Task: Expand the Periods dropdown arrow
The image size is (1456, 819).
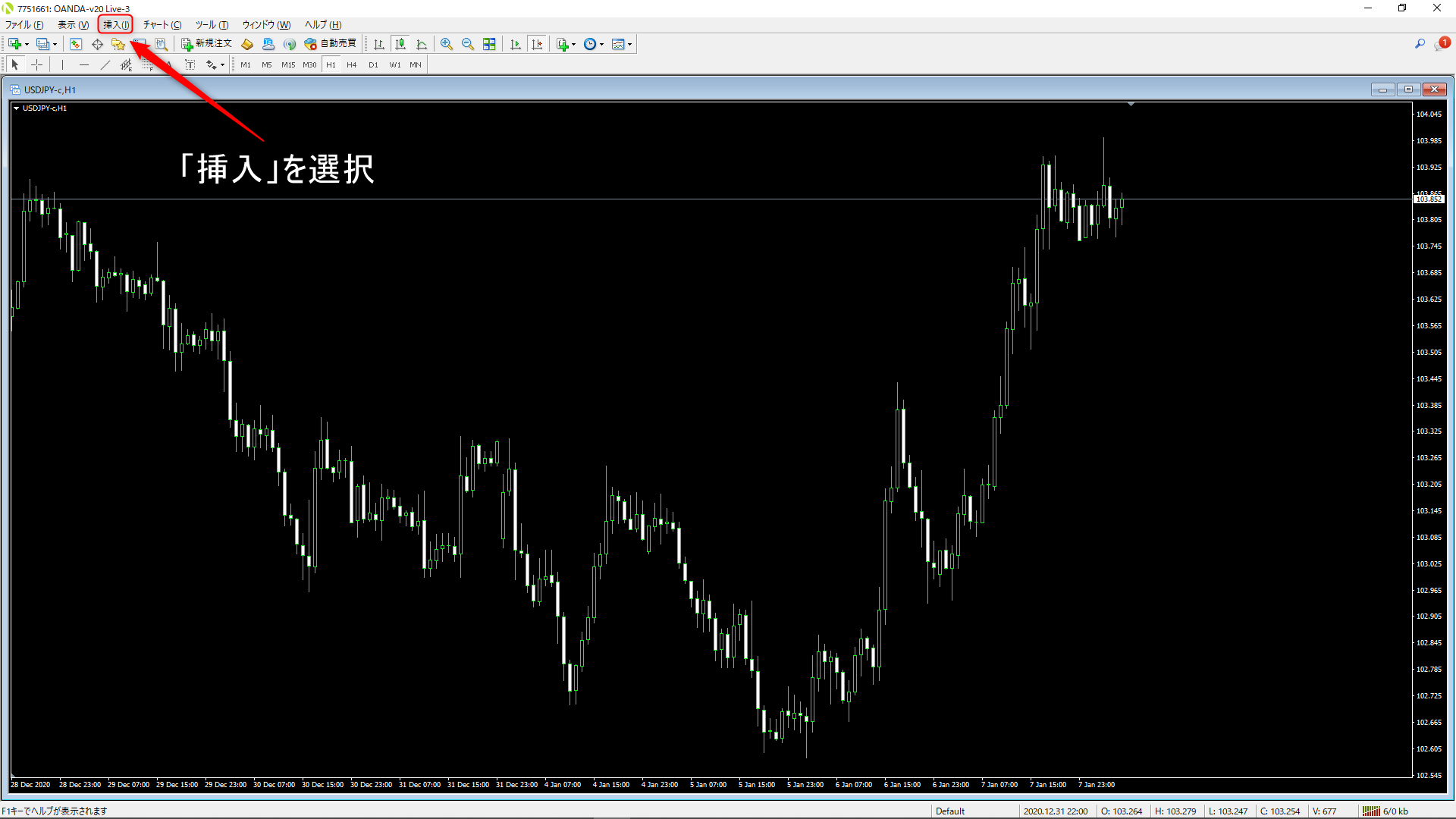Action: [602, 44]
